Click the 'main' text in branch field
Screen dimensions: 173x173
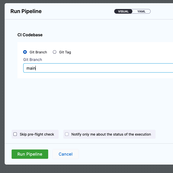31,68
